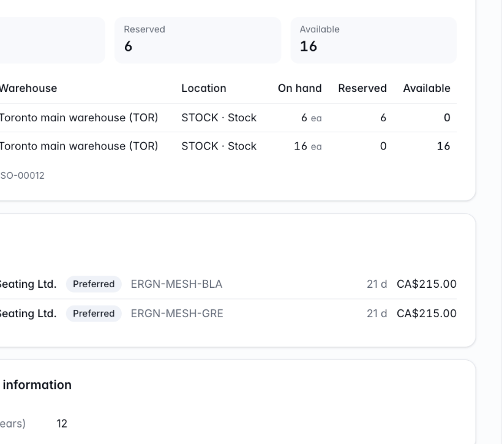Click the Preferred badge beside ERGN-MESH-BLA
The width and height of the screenshot is (502, 444).
coord(94,284)
